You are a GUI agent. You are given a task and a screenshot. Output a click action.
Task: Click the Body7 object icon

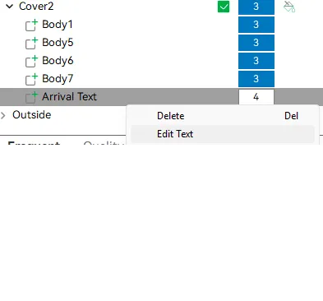pos(31,79)
